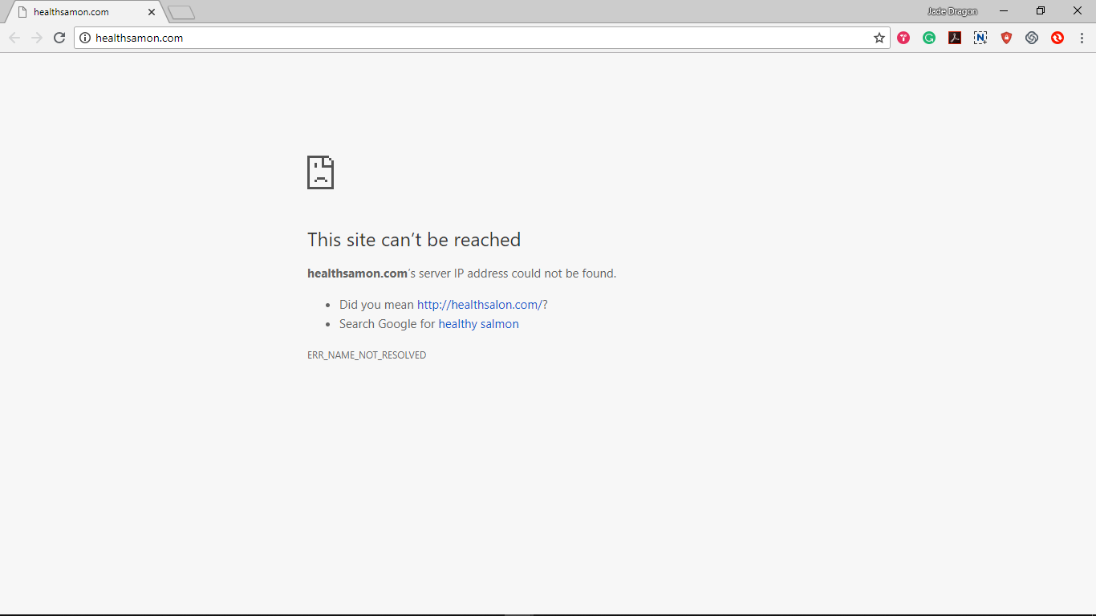Open the Adobe Acrobat PDF extension

[955, 38]
